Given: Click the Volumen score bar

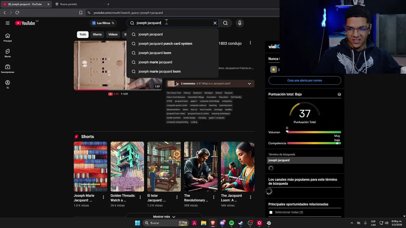Looking at the screenshot, I should coord(314,132).
